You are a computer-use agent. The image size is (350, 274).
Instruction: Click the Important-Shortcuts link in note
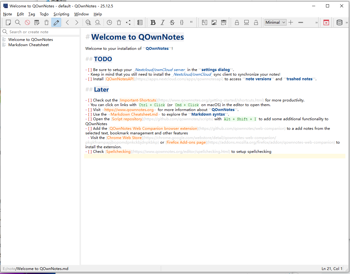pyautogui.click(x=138, y=100)
